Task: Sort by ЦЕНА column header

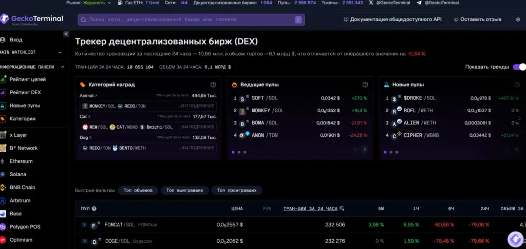Action: pyautogui.click(x=237, y=209)
